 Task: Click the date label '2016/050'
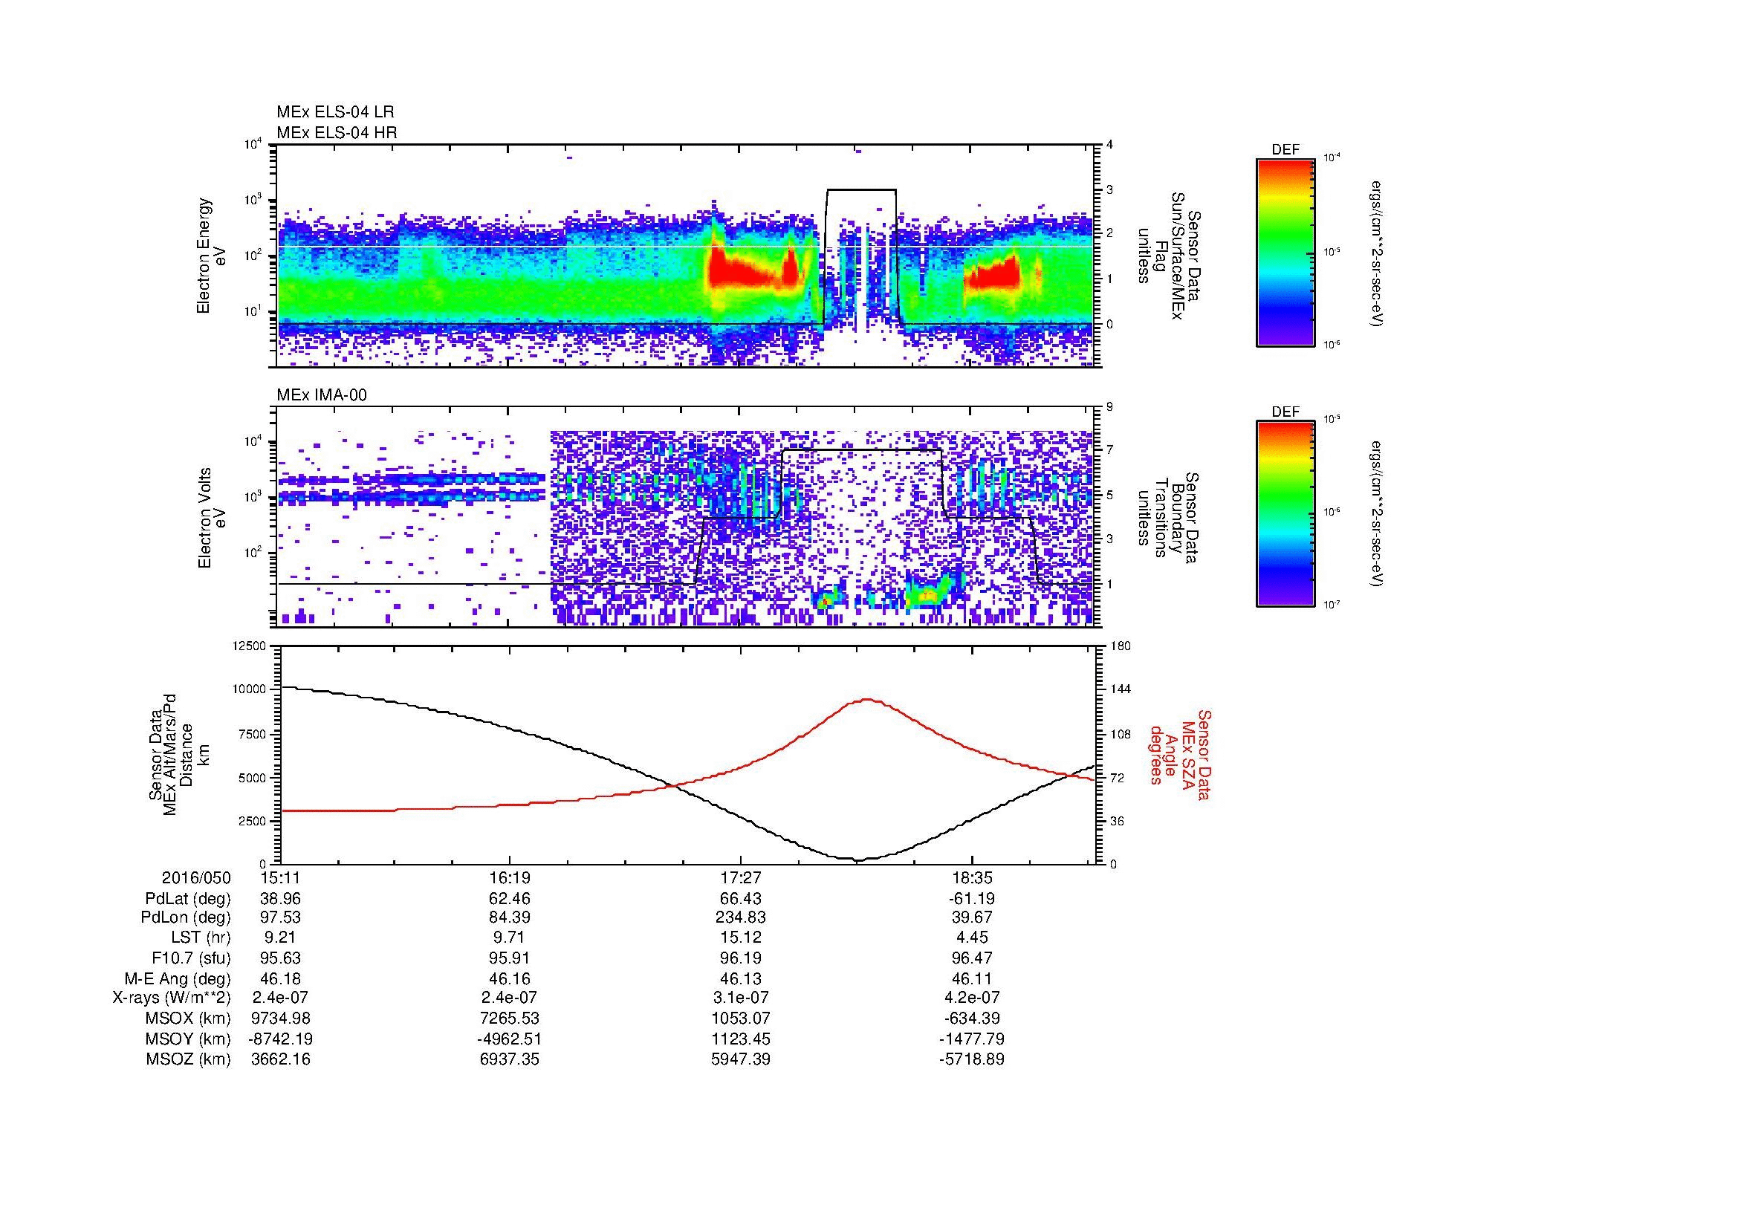[196, 877]
